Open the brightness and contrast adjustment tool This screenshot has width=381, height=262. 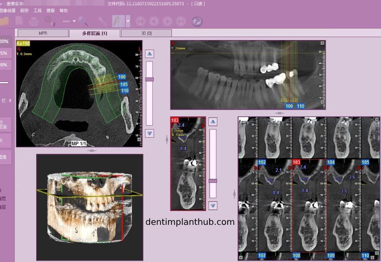point(50,21)
